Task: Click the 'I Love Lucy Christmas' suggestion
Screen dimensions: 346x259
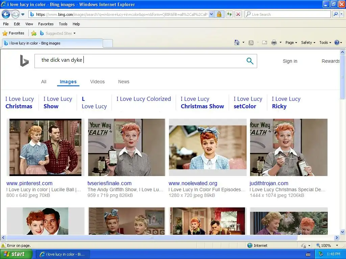Action: [x=20, y=103]
